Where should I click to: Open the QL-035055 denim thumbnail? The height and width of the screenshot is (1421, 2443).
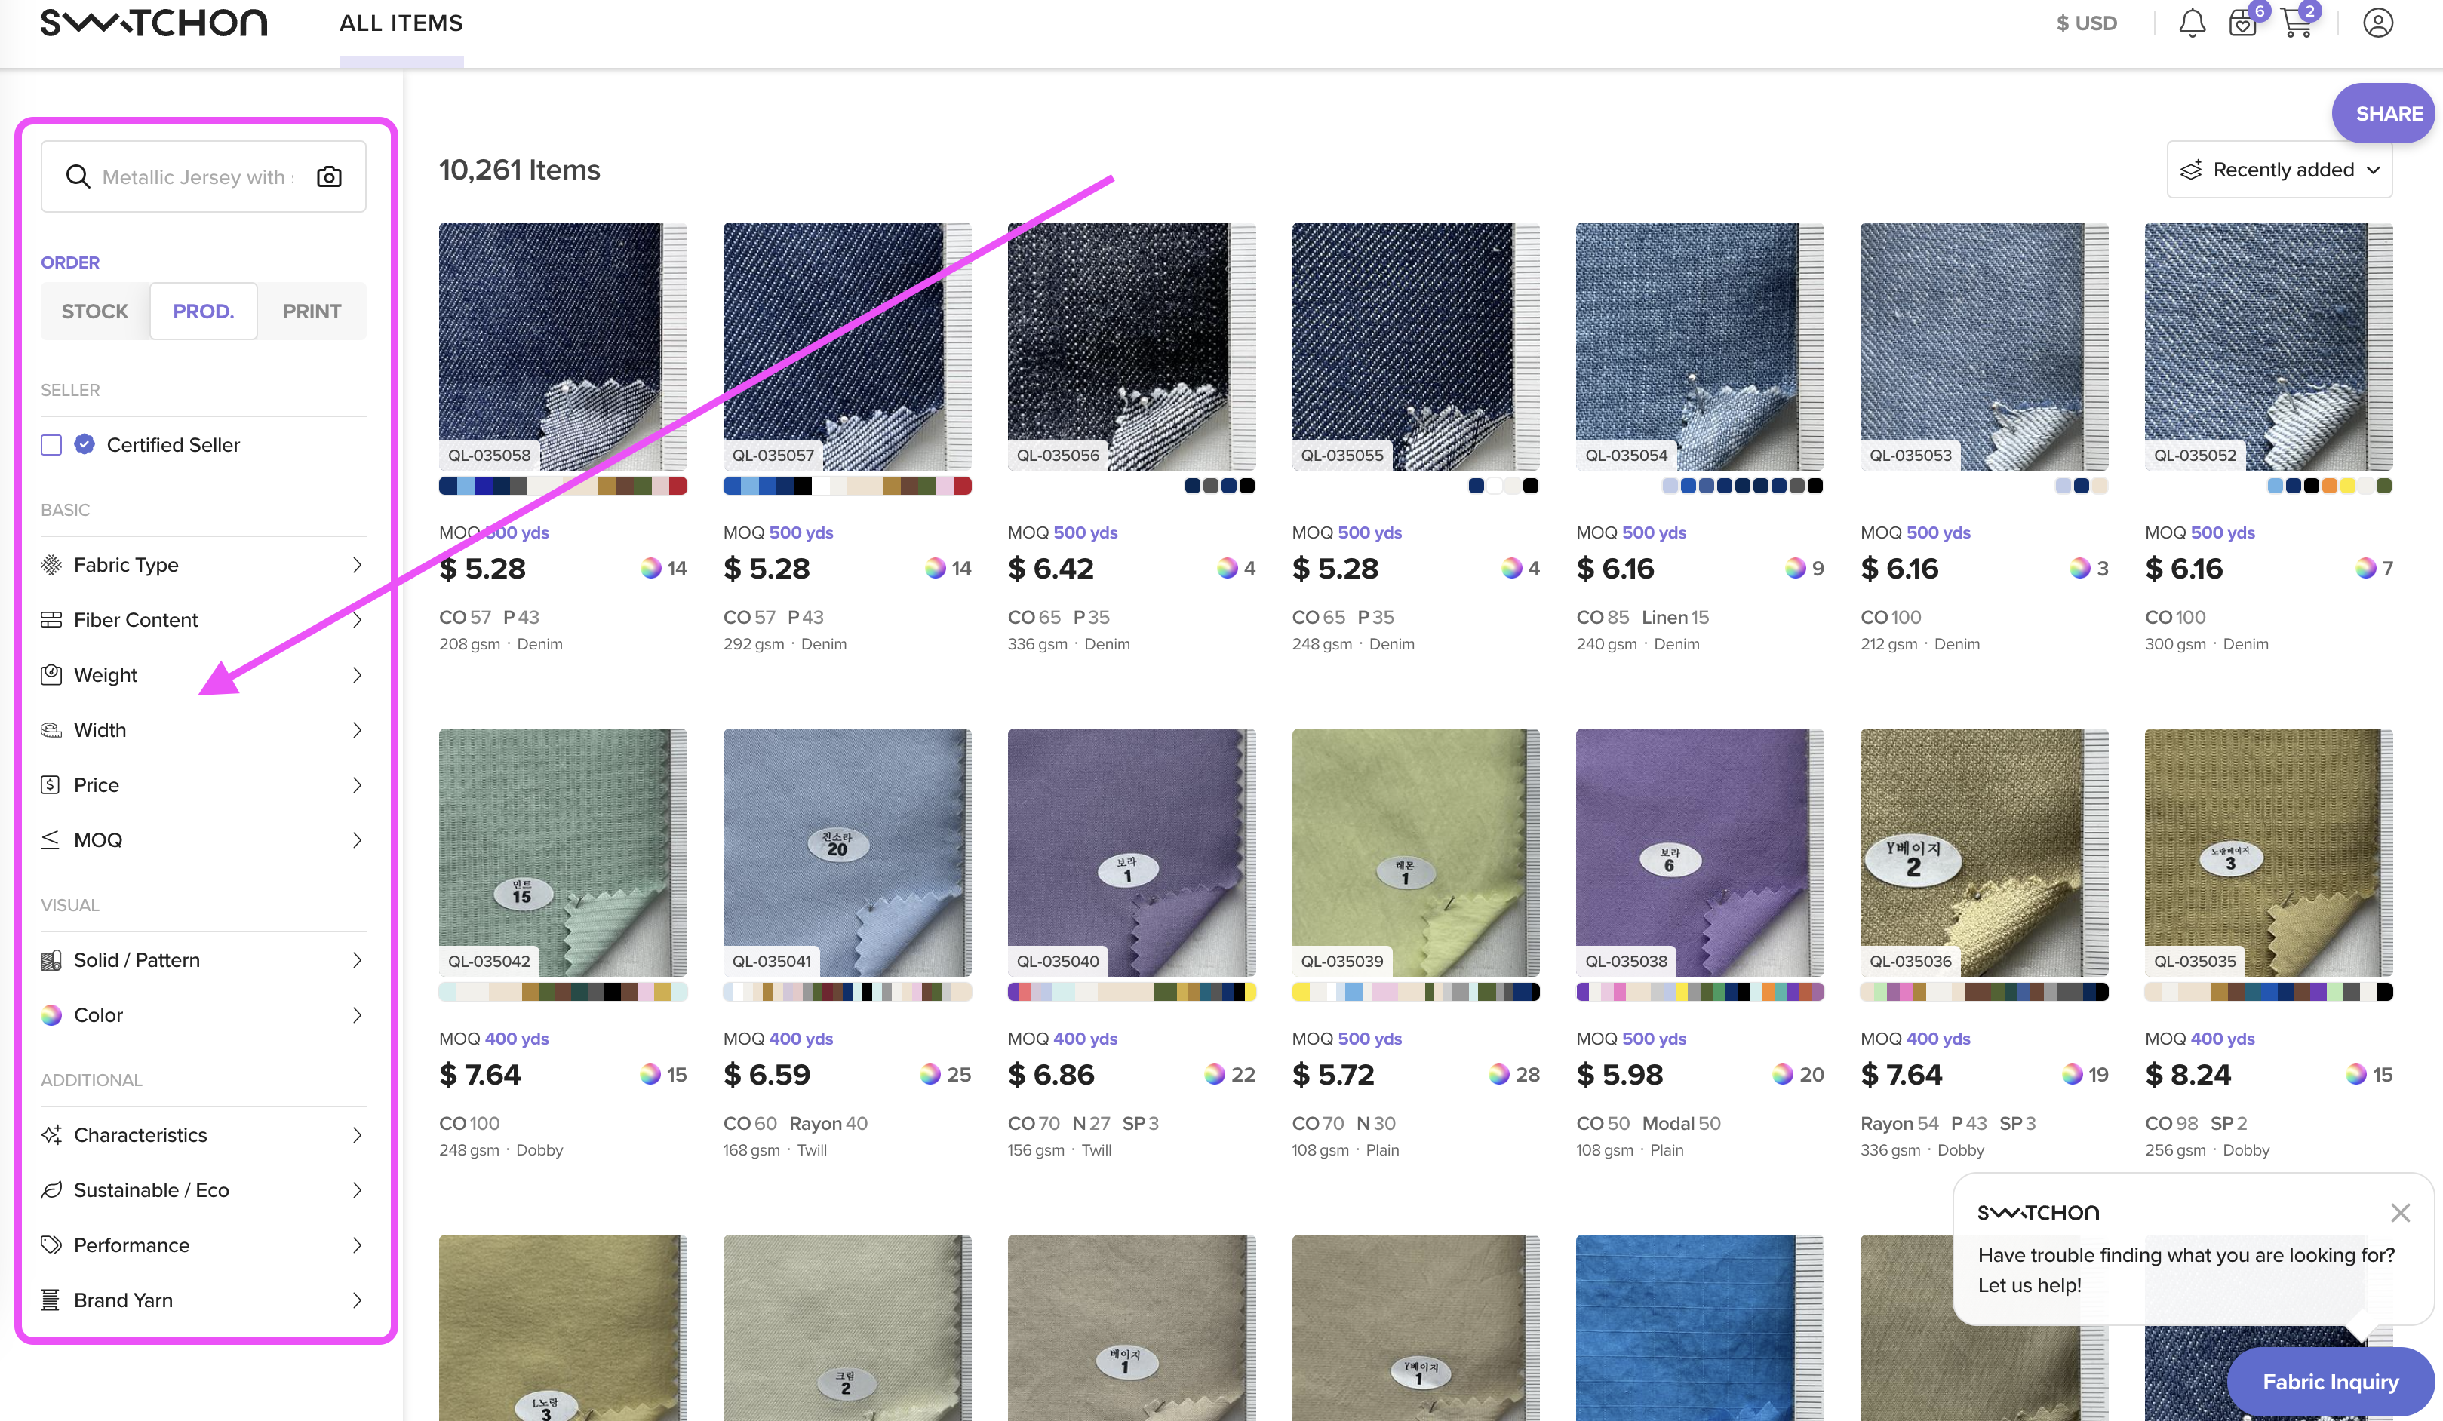coord(1415,346)
